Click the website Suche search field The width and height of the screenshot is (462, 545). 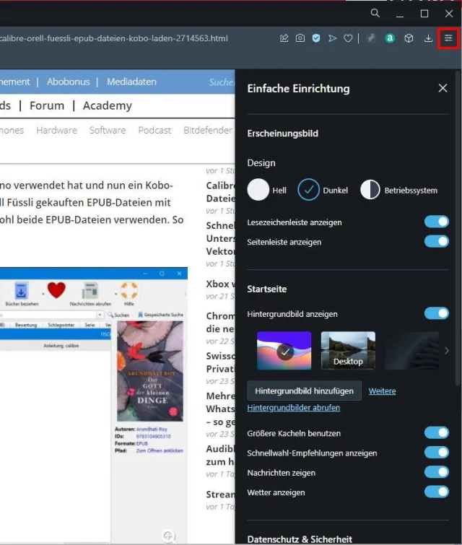tap(222, 82)
